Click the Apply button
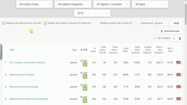Image resolution: width=187 pixels, height=105 pixels. pyautogui.click(x=176, y=23)
